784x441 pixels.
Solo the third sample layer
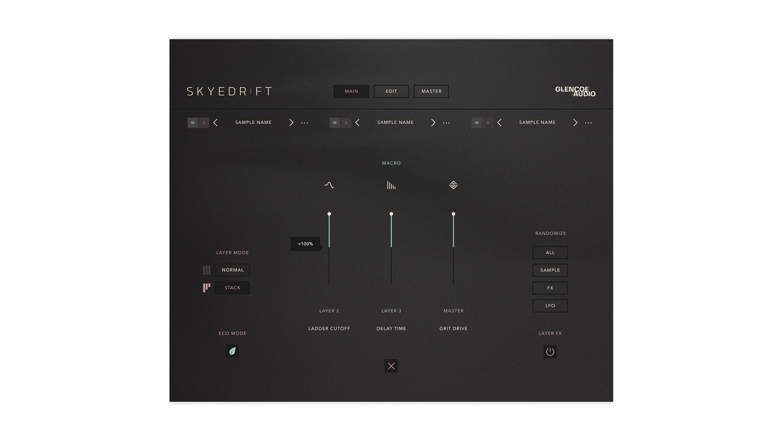tap(488, 122)
